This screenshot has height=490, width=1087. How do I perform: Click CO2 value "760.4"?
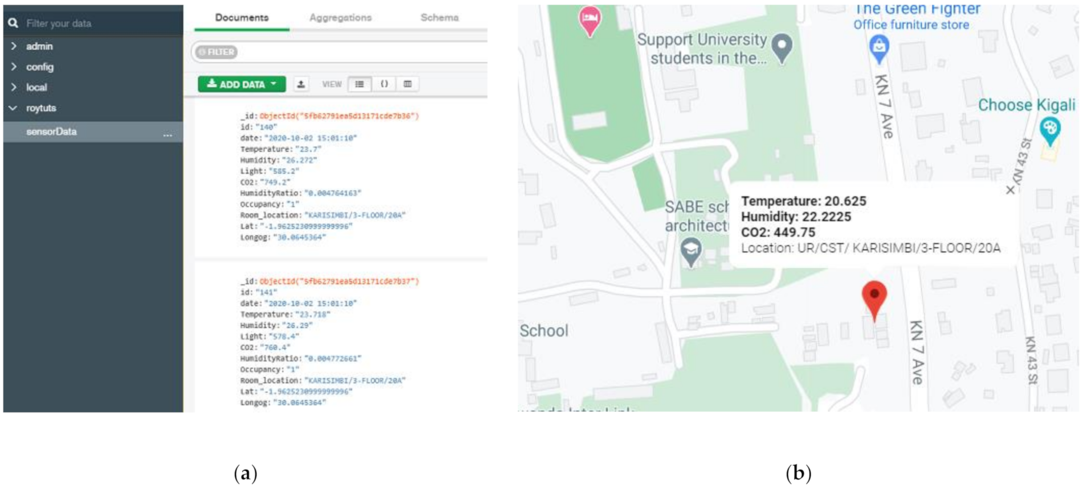point(275,347)
